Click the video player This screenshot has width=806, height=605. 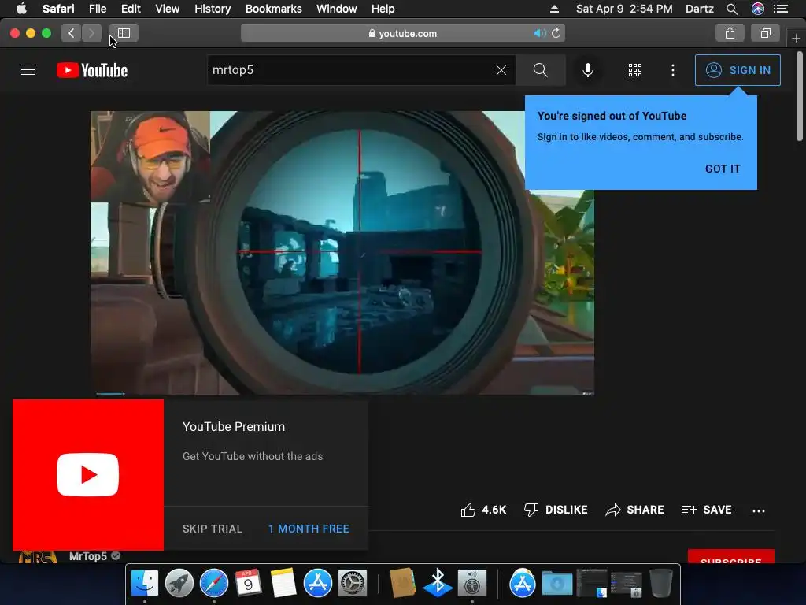(342, 253)
